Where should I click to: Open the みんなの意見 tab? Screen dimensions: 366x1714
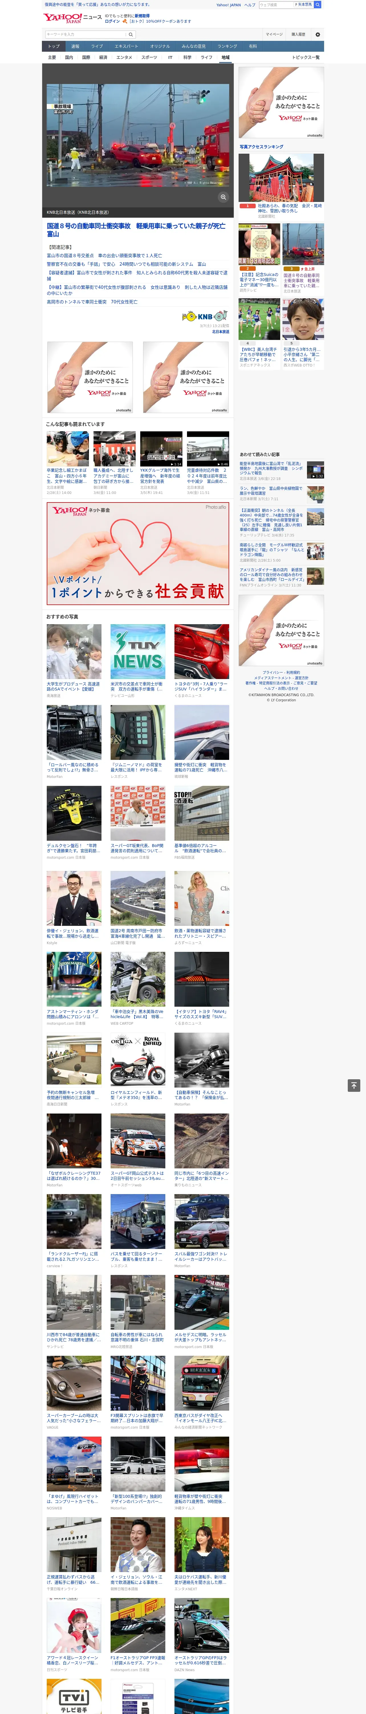coord(194,47)
